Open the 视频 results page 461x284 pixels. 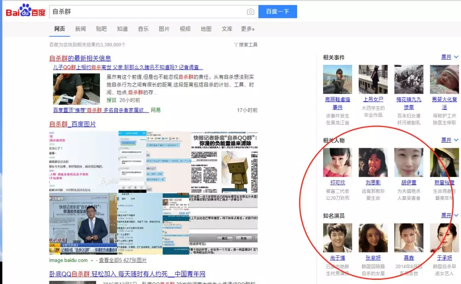pyautogui.click(x=185, y=29)
